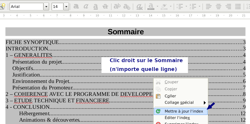Select Éditer l'index menu entry
250x124 pixels.
coord(181,118)
